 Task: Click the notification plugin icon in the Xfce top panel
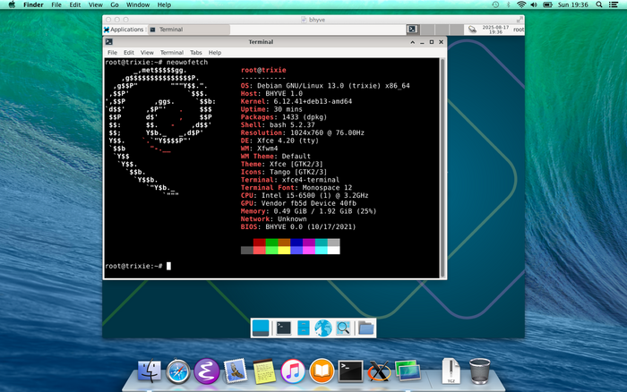(x=472, y=30)
